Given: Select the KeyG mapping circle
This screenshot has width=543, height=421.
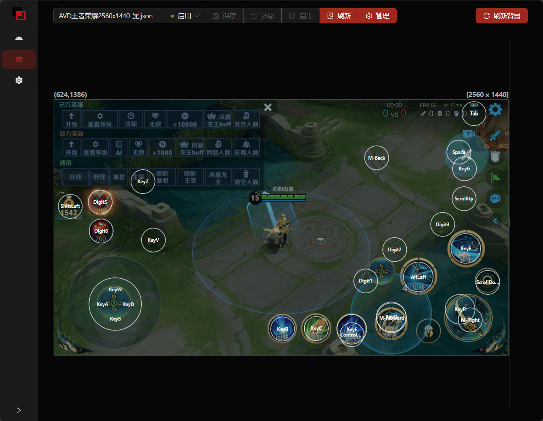Looking at the screenshot, I should (464, 168).
